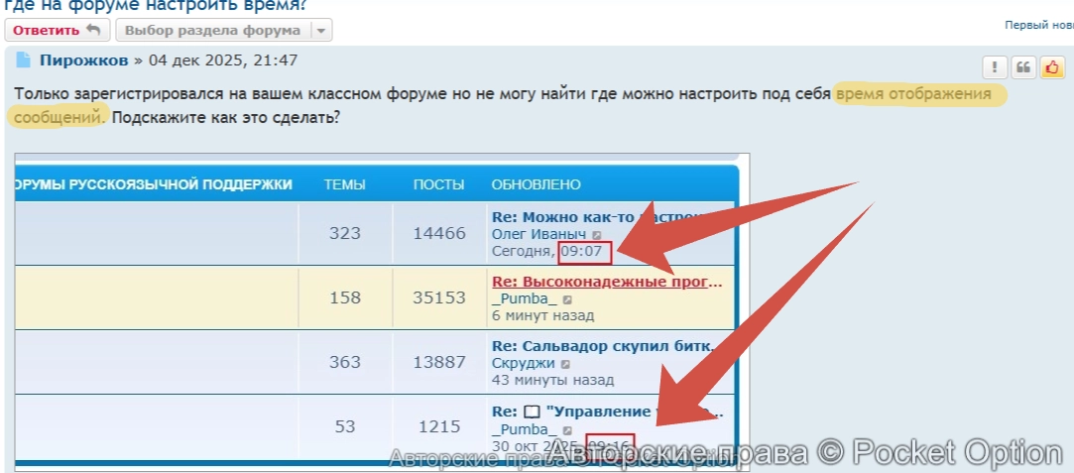Viewport: 1074px width, 473px height.
Task: Click last-post icon beside _Pumba_ in yellow row
Action: tap(567, 299)
